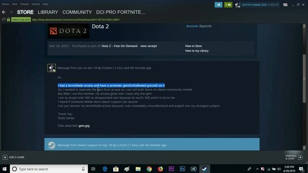Click the profile avatar in title bar
This screenshot has width=308, height=173.
(237, 5)
